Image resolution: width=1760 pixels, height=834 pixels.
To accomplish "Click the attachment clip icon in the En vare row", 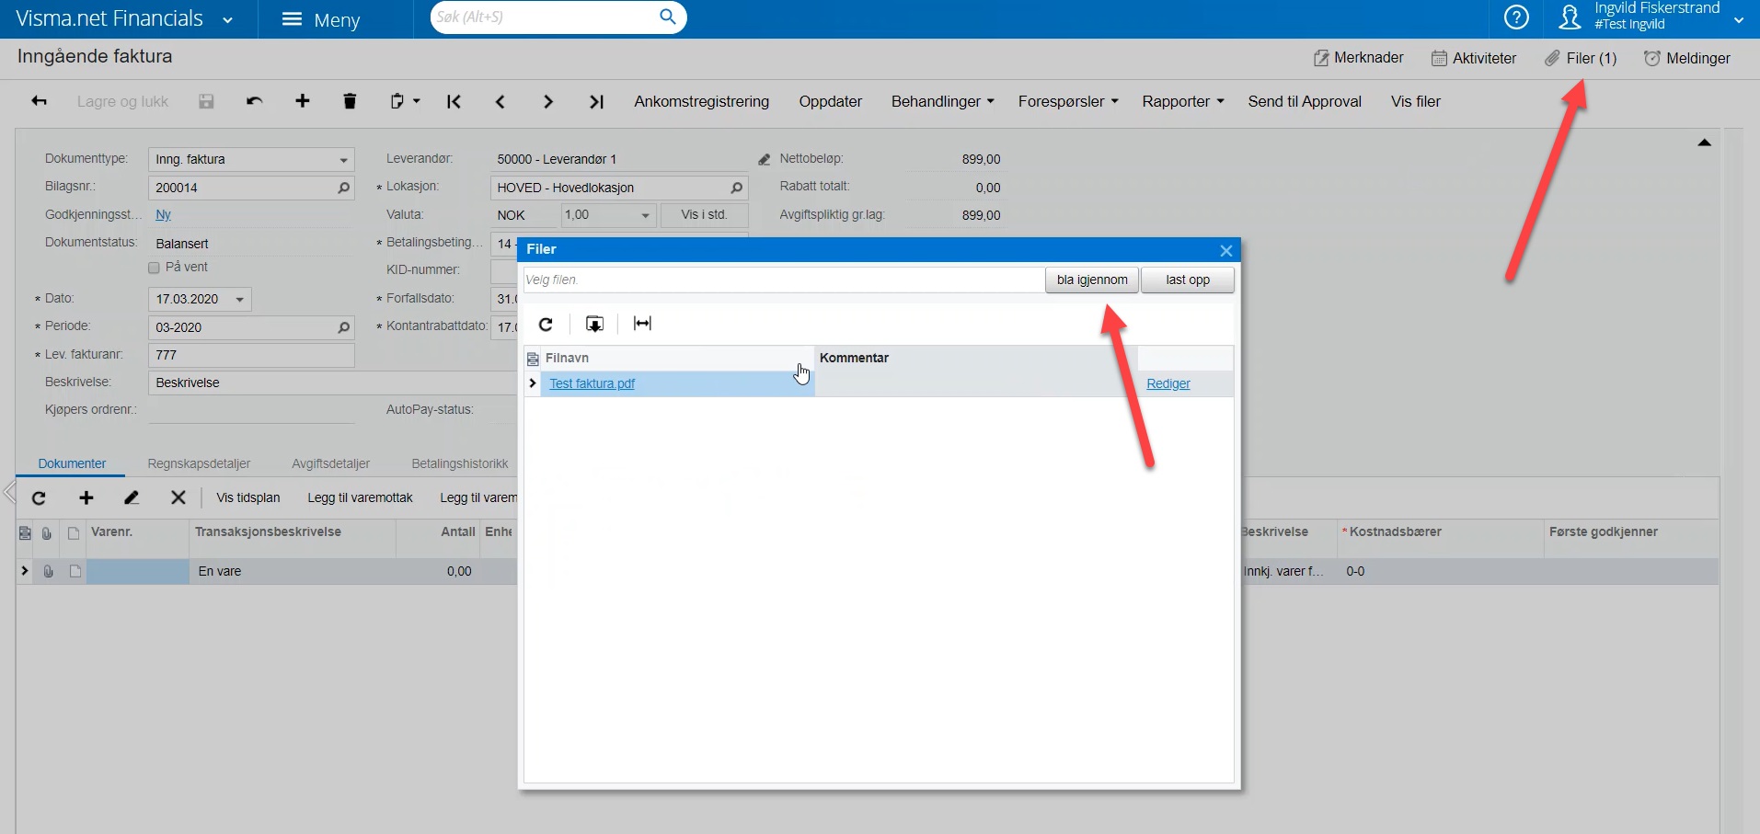I will point(48,571).
